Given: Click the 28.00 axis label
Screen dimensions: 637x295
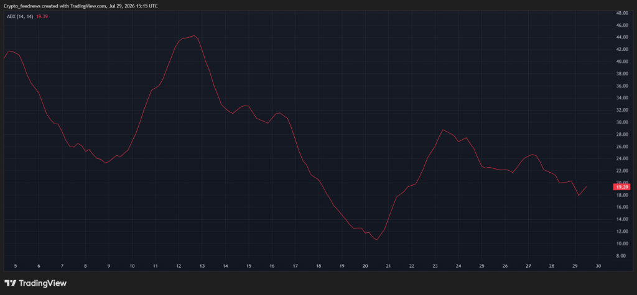Looking at the screenshot, I should point(623,134).
